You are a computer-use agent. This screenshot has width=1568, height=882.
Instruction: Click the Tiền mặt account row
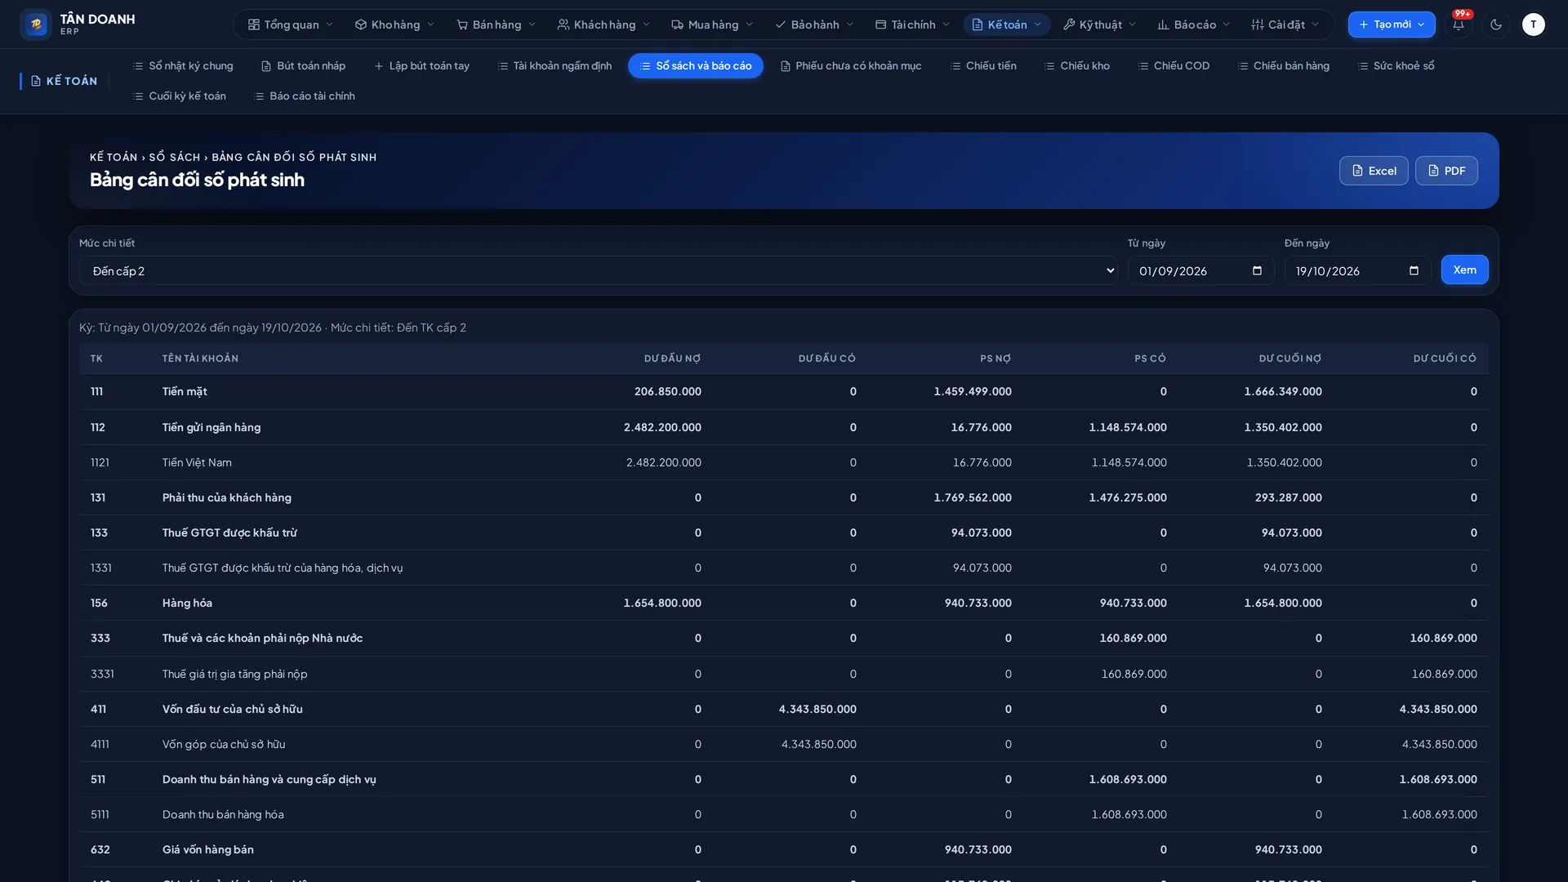point(784,392)
